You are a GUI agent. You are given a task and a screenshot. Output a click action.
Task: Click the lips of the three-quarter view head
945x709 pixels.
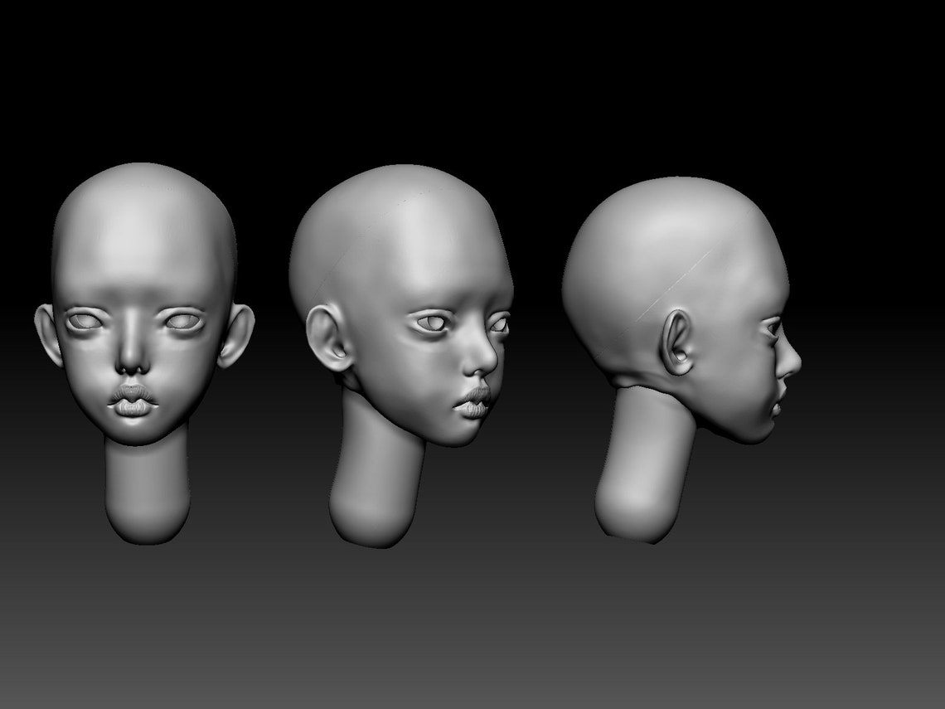(475, 403)
